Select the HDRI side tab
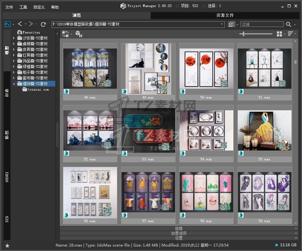 7,177
